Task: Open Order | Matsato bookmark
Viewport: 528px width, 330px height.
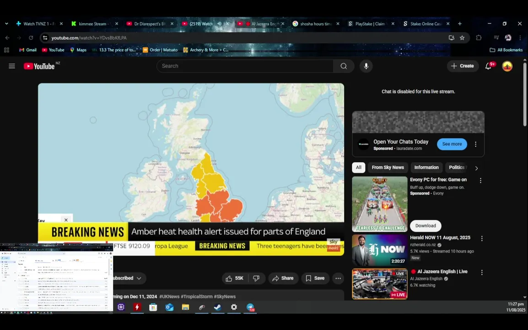Action: 160,50
